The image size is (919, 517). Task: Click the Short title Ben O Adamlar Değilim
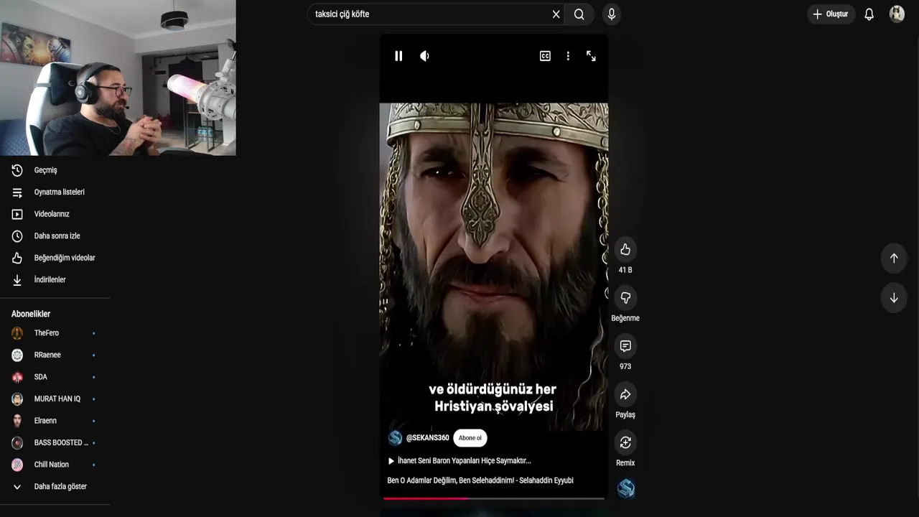click(480, 480)
